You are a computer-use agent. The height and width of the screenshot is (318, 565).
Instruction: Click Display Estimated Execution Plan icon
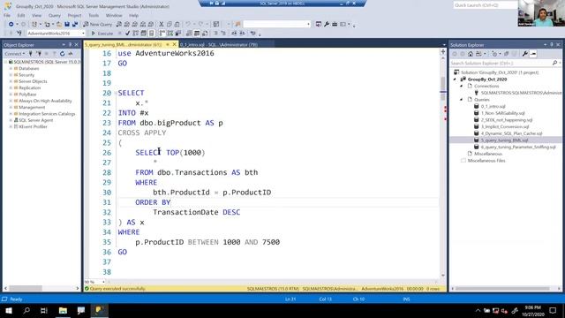point(135,34)
